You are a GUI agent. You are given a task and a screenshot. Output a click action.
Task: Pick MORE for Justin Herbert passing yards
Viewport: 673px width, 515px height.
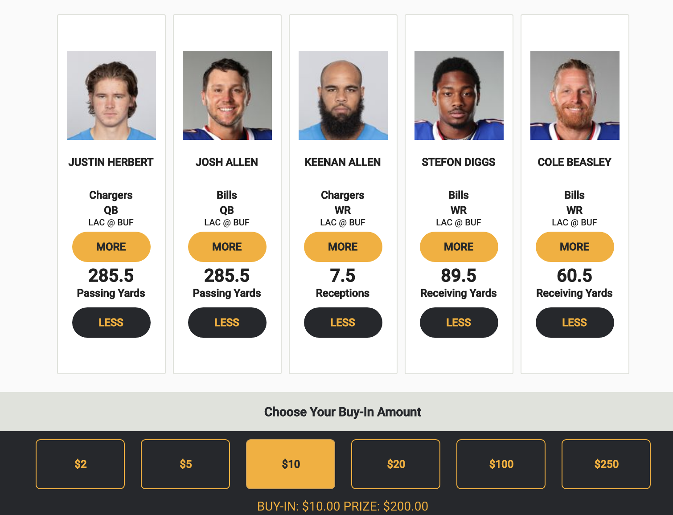(111, 247)
